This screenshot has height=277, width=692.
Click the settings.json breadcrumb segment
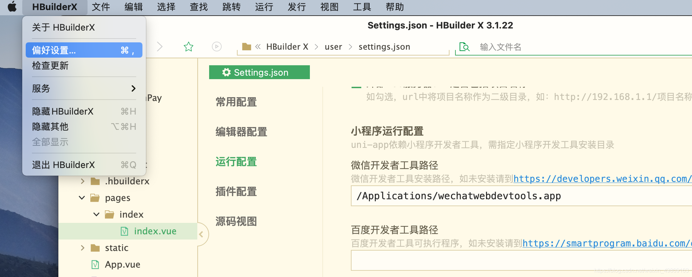click(384, 47)
